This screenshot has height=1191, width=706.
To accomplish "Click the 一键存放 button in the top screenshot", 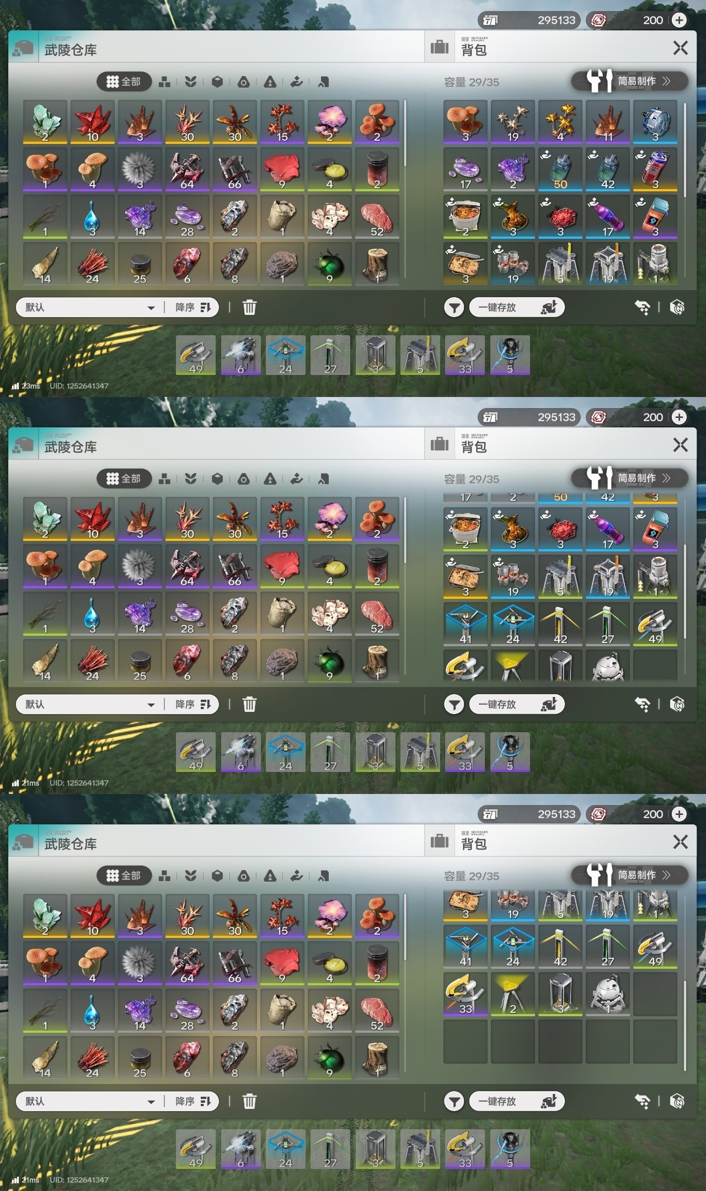I will [x=517, y=307].
